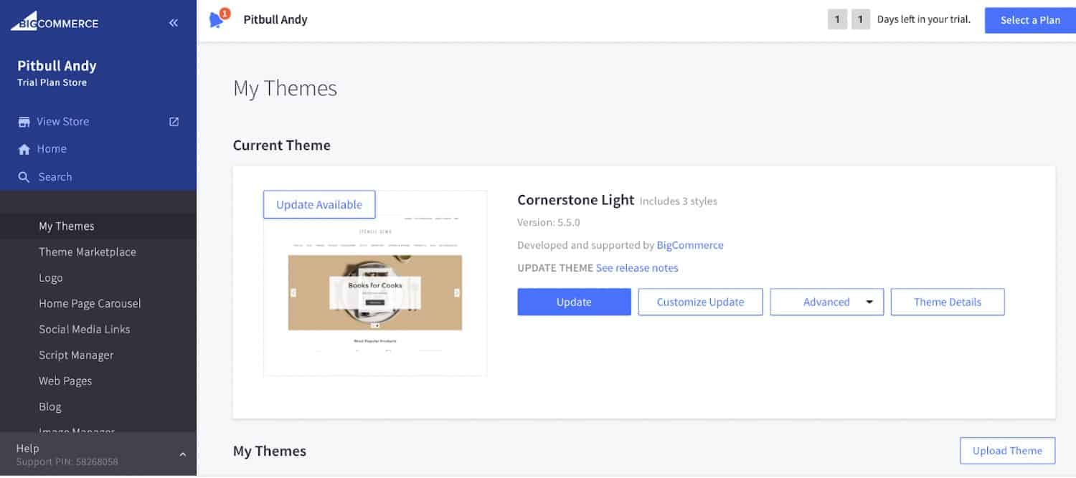Click Upload Theme
The image size is (1076, 478).
1007,451
